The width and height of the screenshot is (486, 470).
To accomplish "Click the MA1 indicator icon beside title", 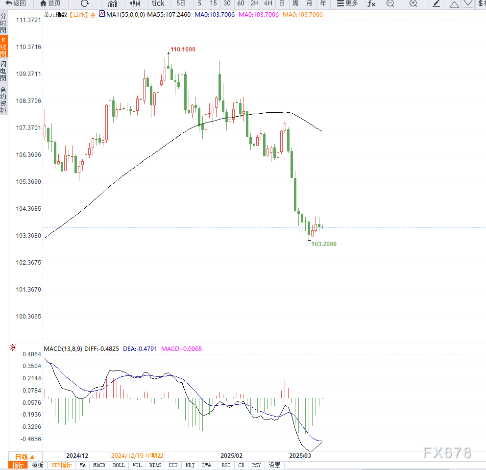I will coord(102,14).
